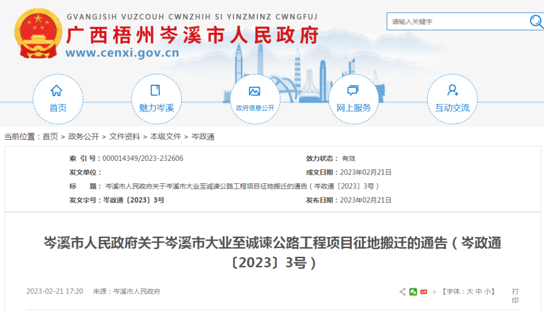
Task: Set font size to 中 (medium)
Action: (x=479, y=291)
